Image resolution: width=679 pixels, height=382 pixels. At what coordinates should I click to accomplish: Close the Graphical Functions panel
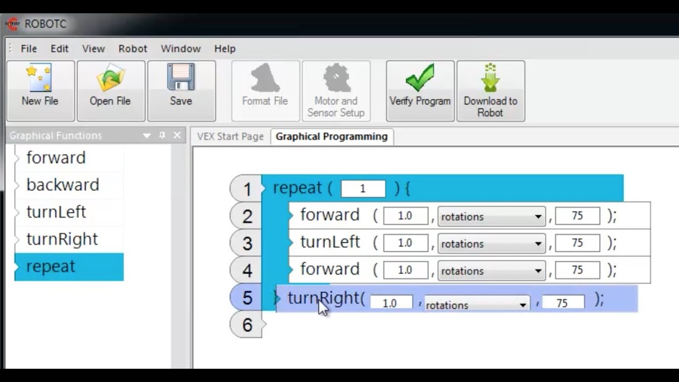coord(177,136)
